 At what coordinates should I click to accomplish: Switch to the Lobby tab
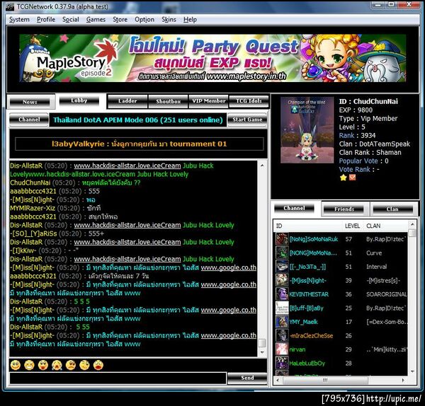79,100
